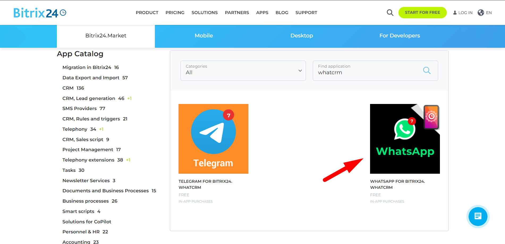The height and width of the screenshot is (244, 505).
Task: Open the floating chat widget button
Action: pyautogui.click(x=478, y=216)
